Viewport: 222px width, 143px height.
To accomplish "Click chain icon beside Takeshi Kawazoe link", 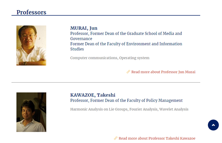I will click(x=116, y=138).
